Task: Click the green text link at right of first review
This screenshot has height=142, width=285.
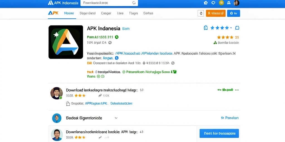Action: click(x=225, y=90)
